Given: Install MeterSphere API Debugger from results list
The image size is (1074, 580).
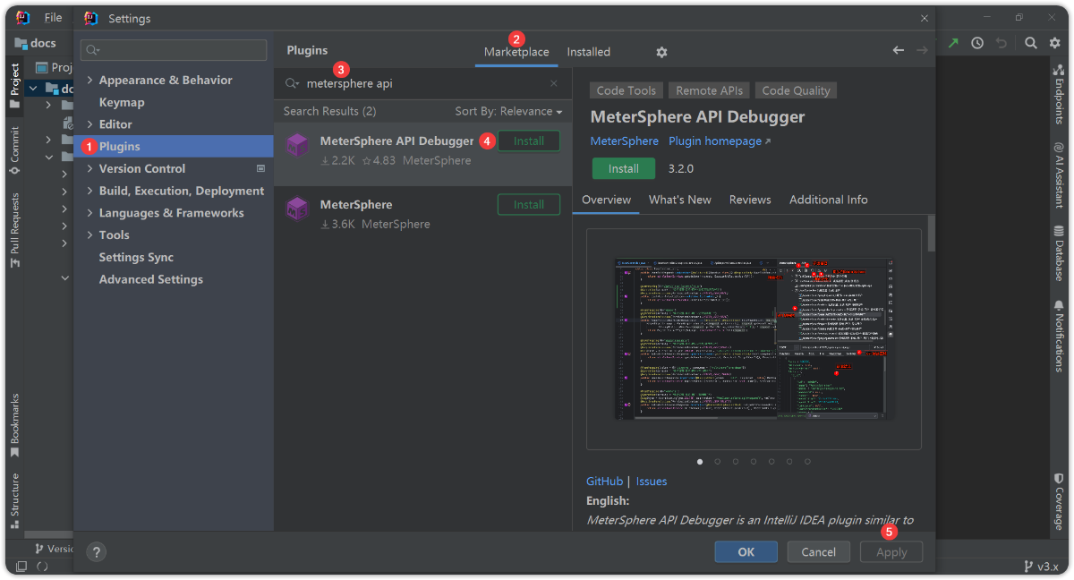Looking at the screenshot, I should click(528, 141).
